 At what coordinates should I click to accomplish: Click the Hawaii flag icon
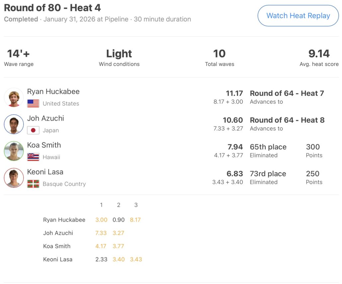(33, 157)
